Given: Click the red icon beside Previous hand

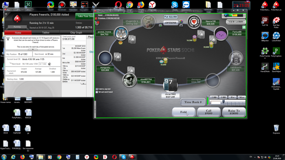Looking at the screenshot, I should point(96,18).
